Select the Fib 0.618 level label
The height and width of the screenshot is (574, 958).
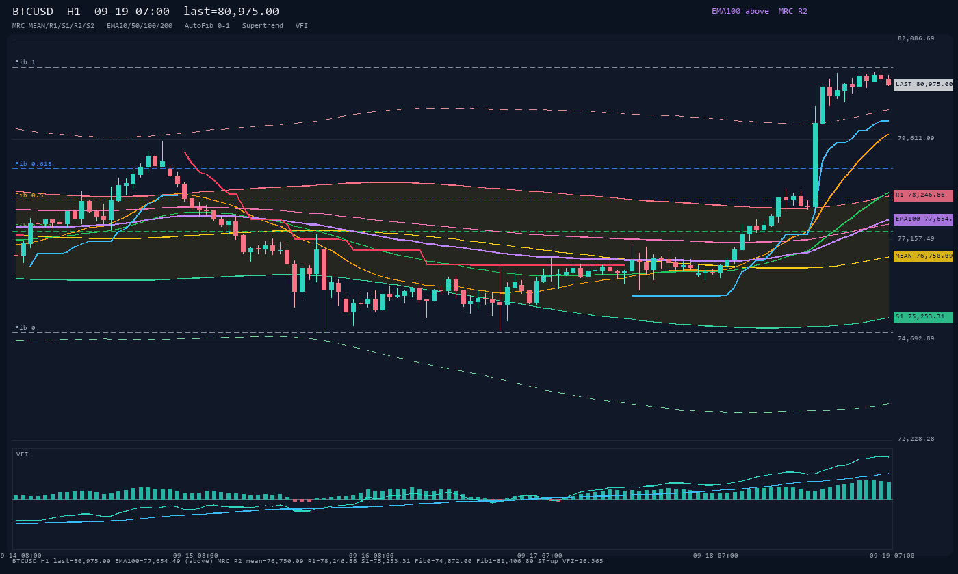click(x=34, y=164)
